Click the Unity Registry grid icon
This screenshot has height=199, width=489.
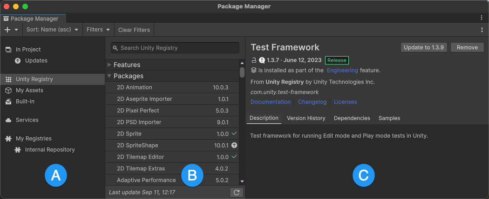tap(8, 79)
